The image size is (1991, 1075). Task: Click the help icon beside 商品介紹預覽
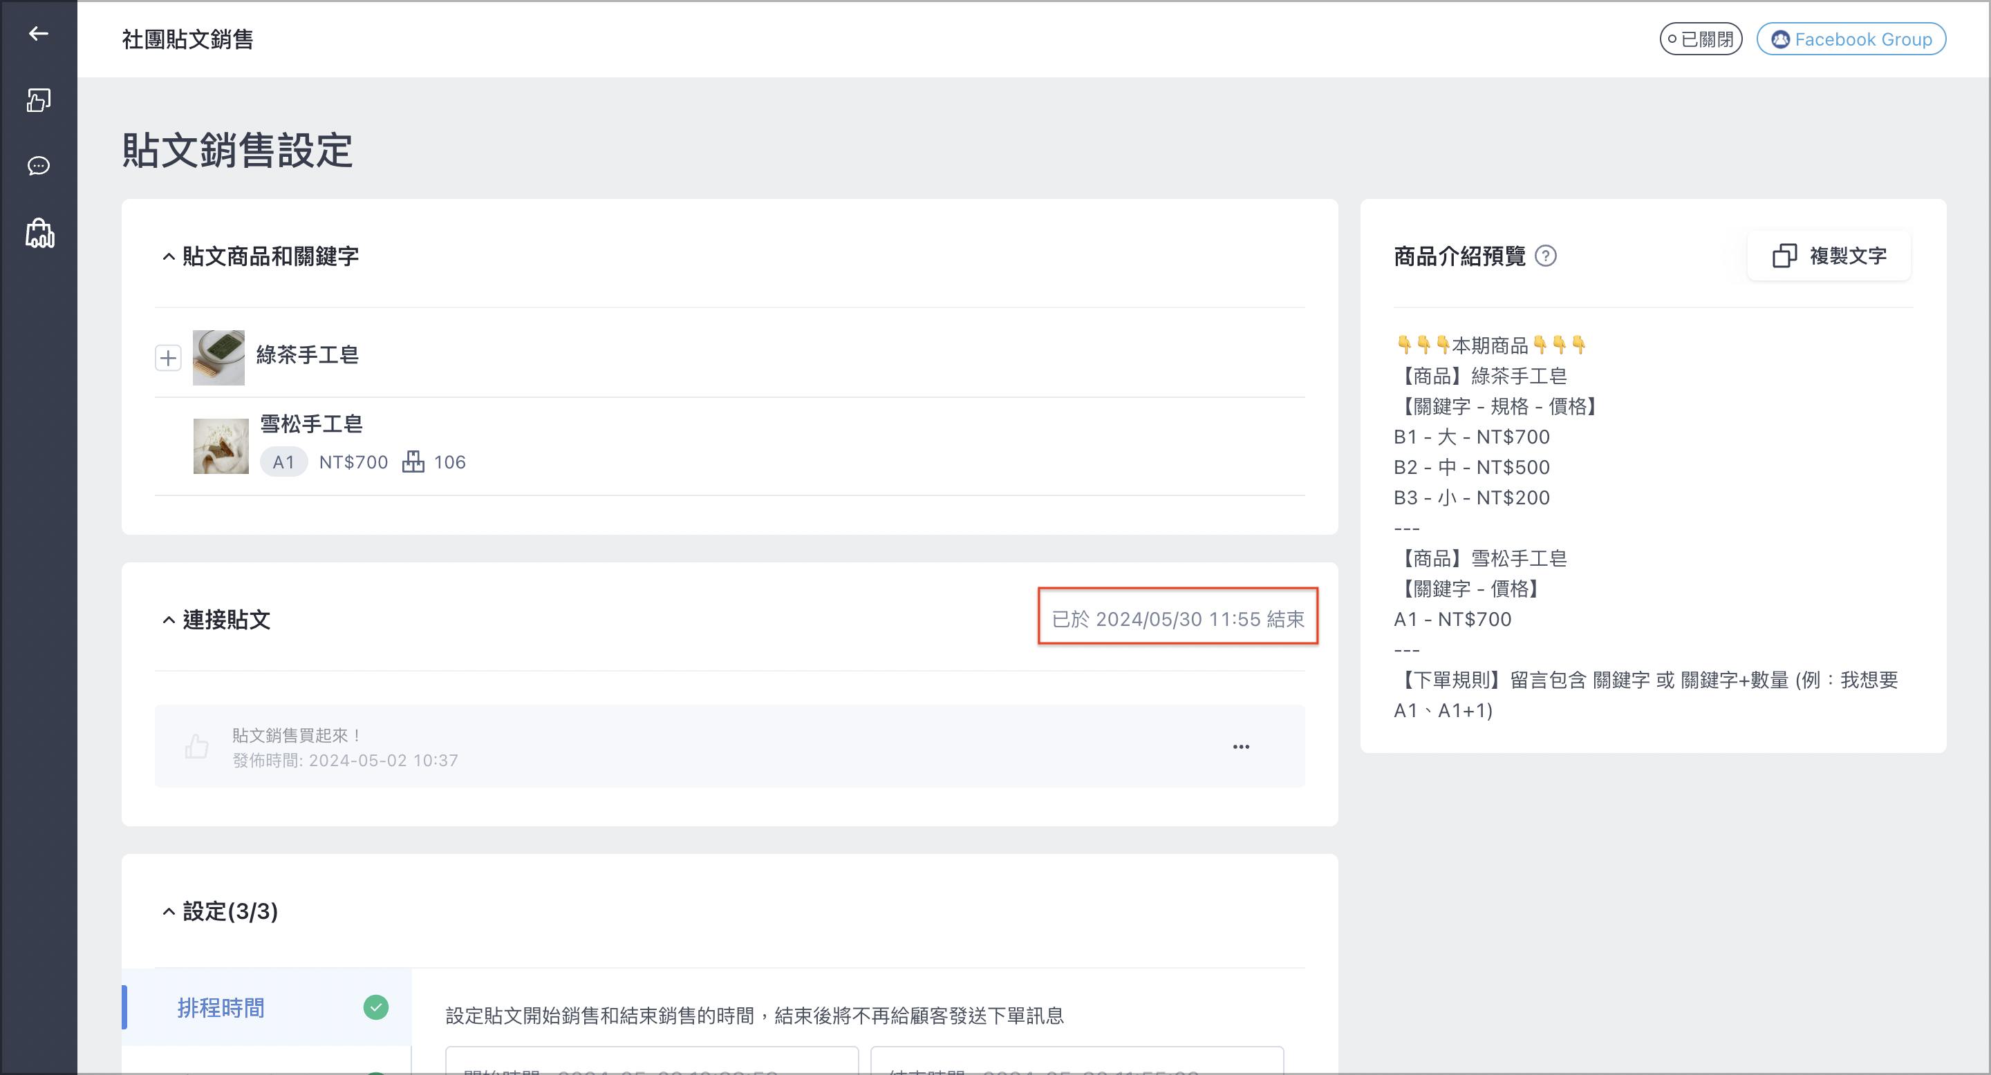pyautogui.click(x=1545, y=256)
